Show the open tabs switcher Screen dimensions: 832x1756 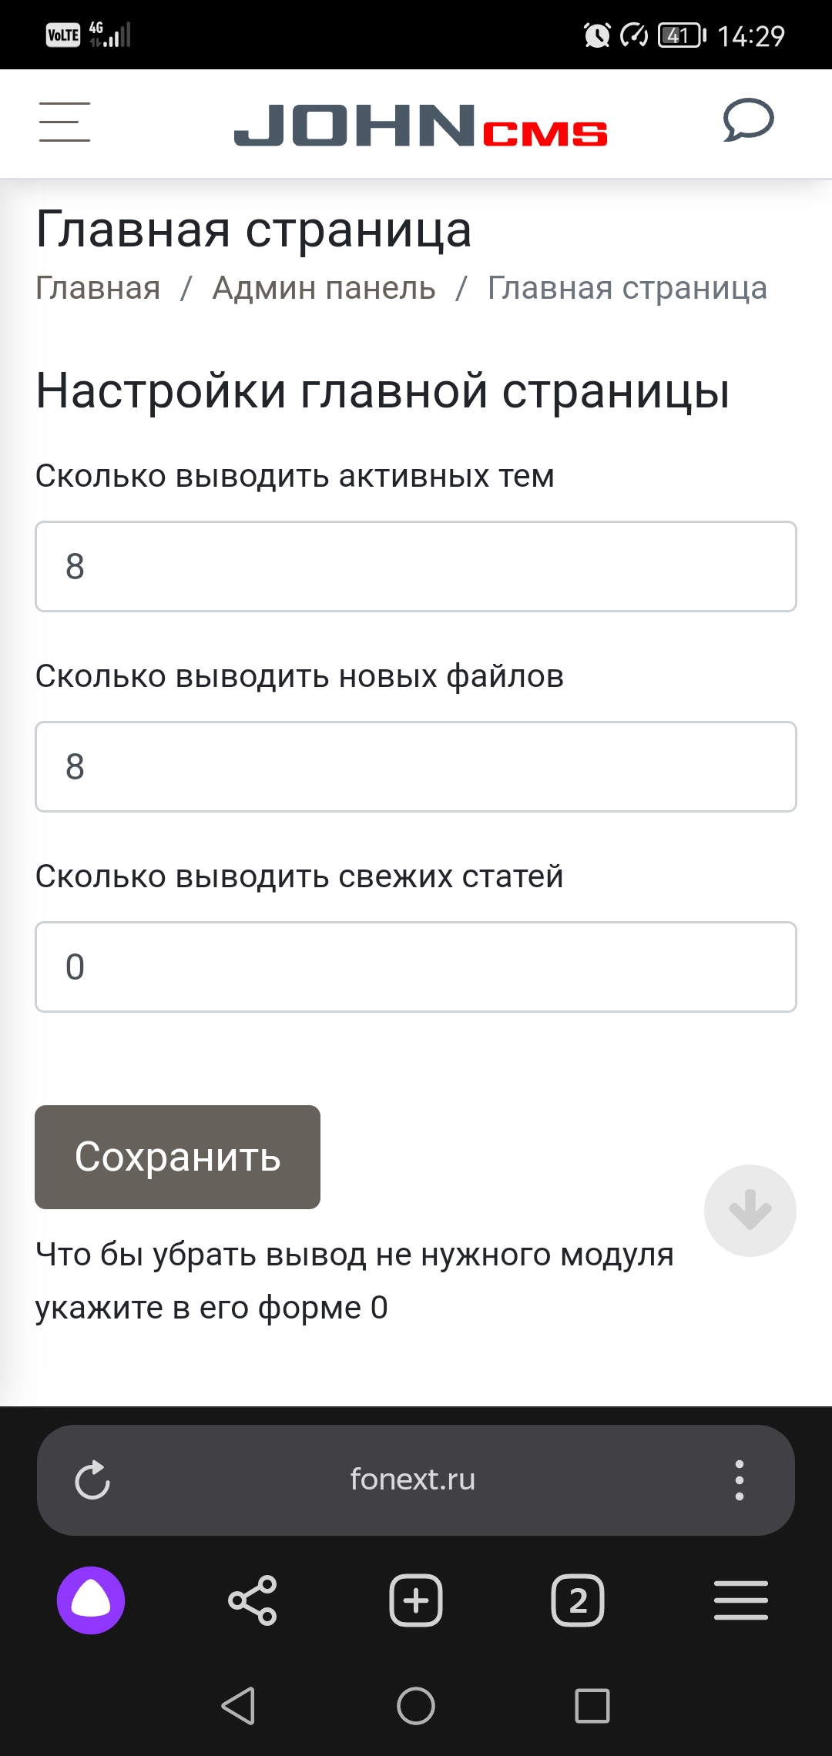pyautogui.click(x=578, y=1600)
